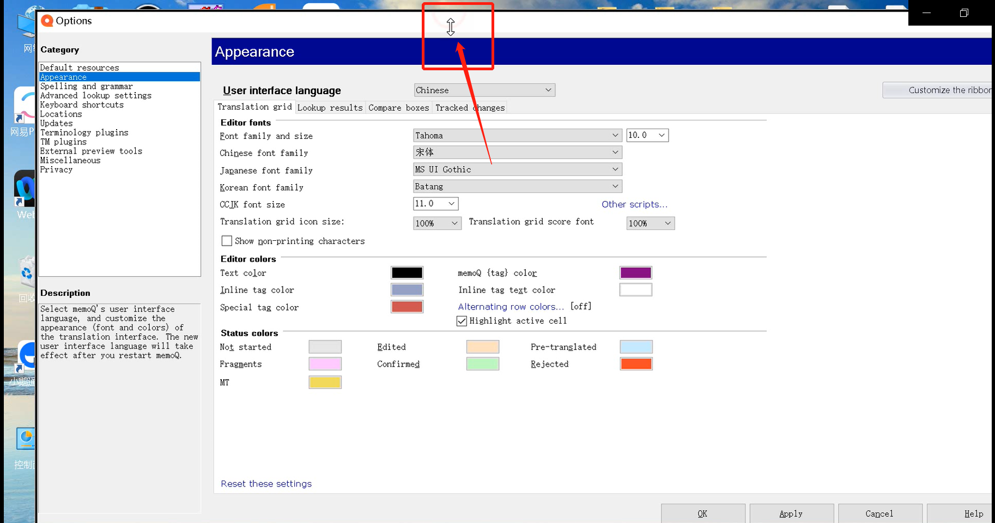
Task: Open Translation grid score font dropdown
Action: [x=651, y=223]
